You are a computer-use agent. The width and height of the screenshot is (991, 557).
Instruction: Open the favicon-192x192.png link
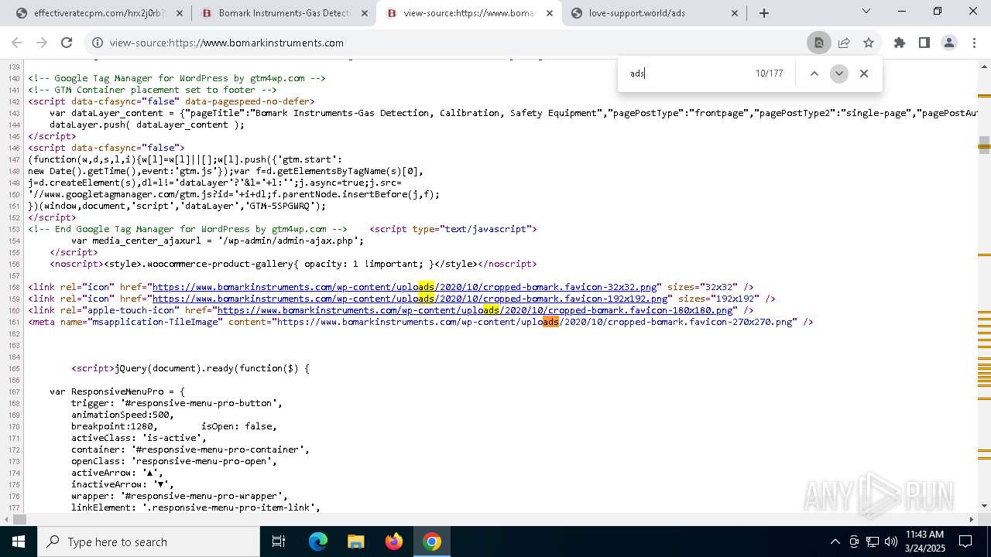click(410, 299)
